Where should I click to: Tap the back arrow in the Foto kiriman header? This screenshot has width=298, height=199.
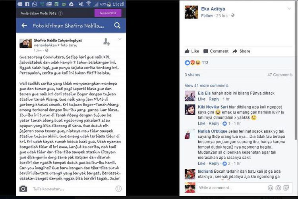[x=24, y=25]
